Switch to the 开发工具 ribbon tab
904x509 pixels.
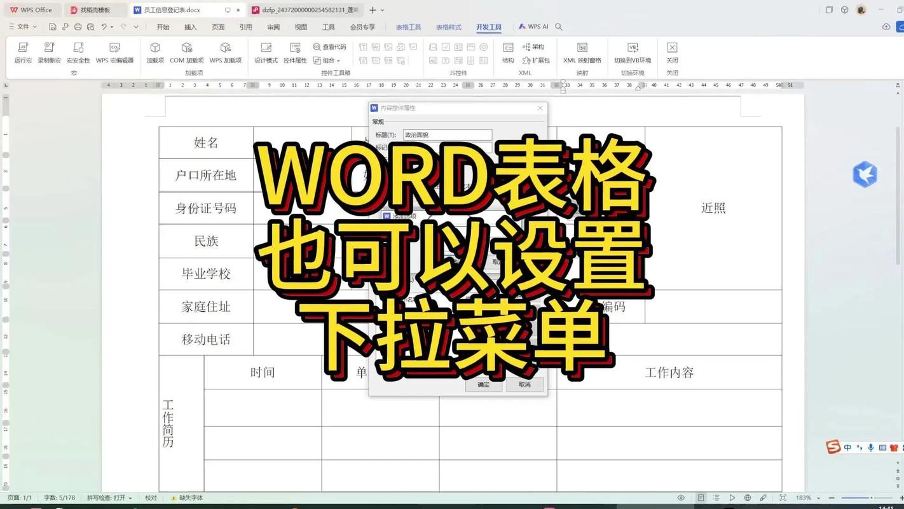pyautogui.click(x=490, y=26)
